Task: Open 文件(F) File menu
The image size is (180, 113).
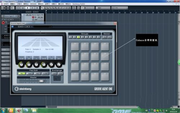Action: click(x=6, y=4)
